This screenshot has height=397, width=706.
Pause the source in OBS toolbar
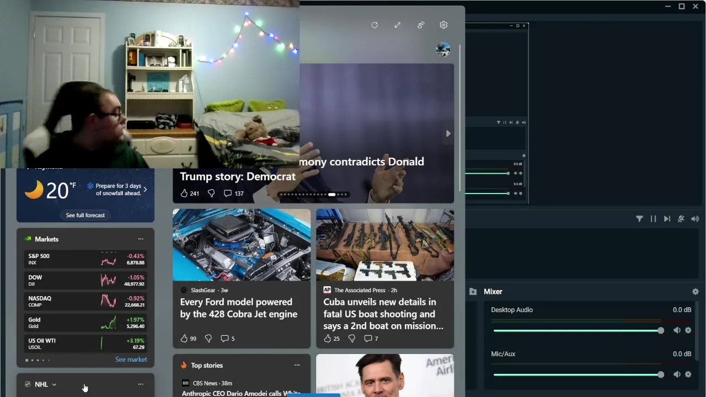pos(653,219)
